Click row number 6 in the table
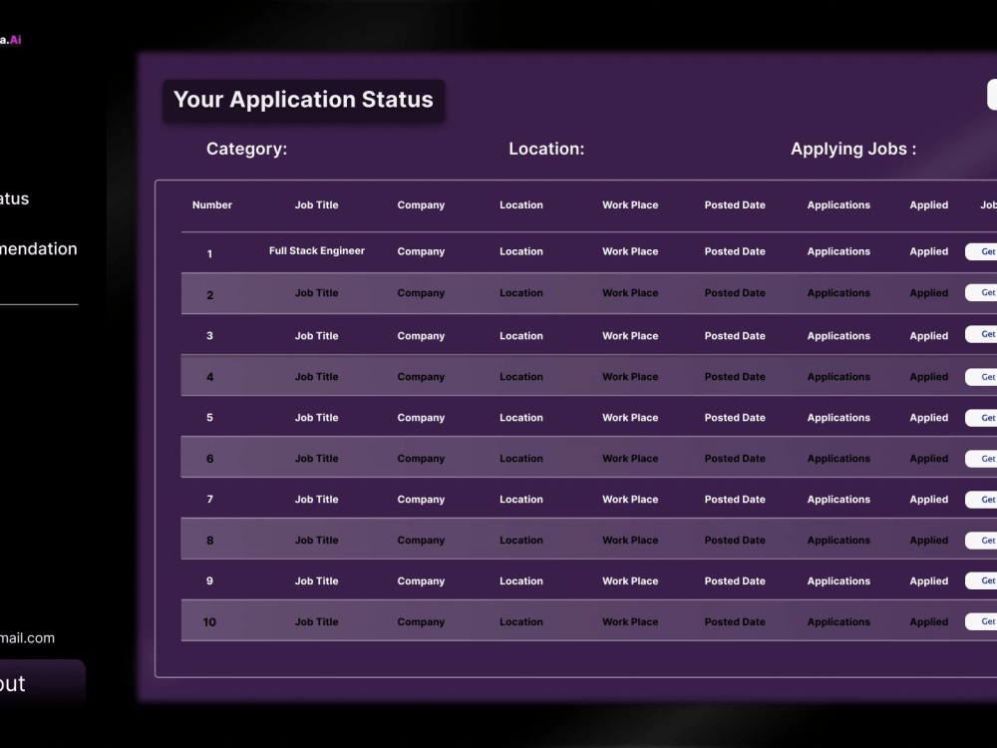997x748 pixels. 209,459
